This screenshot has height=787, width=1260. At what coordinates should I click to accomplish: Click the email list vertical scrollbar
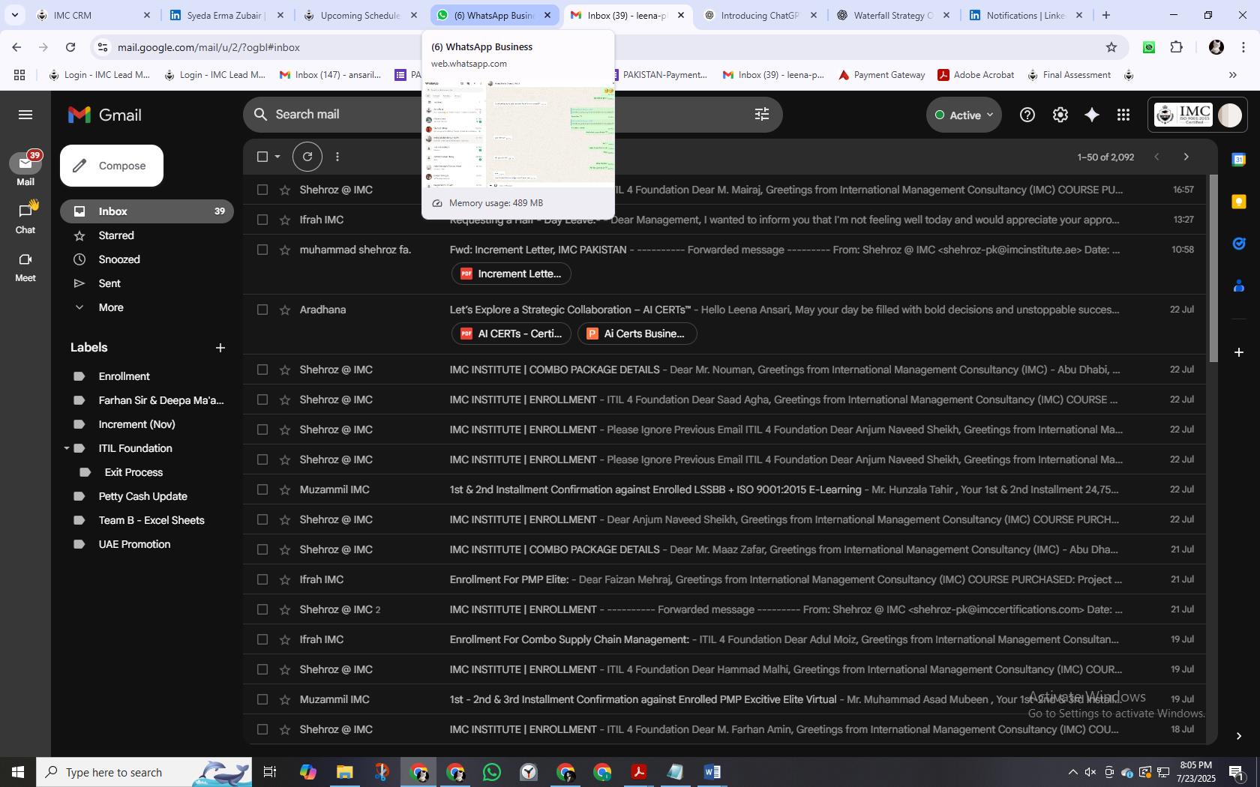tap(1213, 270)
